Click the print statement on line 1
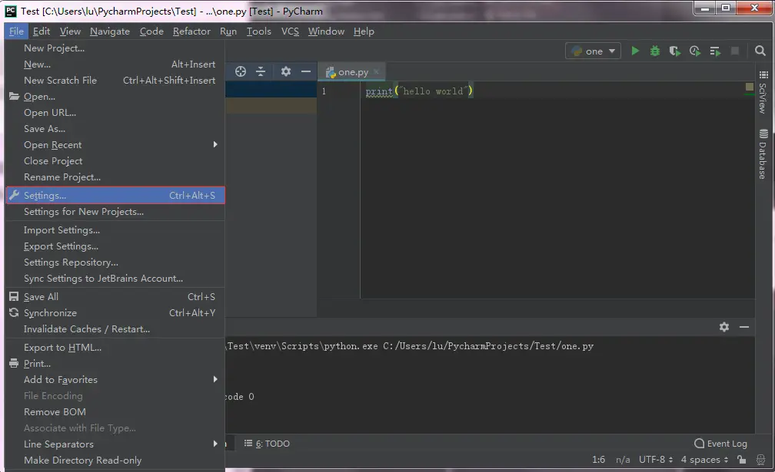Screen dimensions: 775x472 pos(419,91)
